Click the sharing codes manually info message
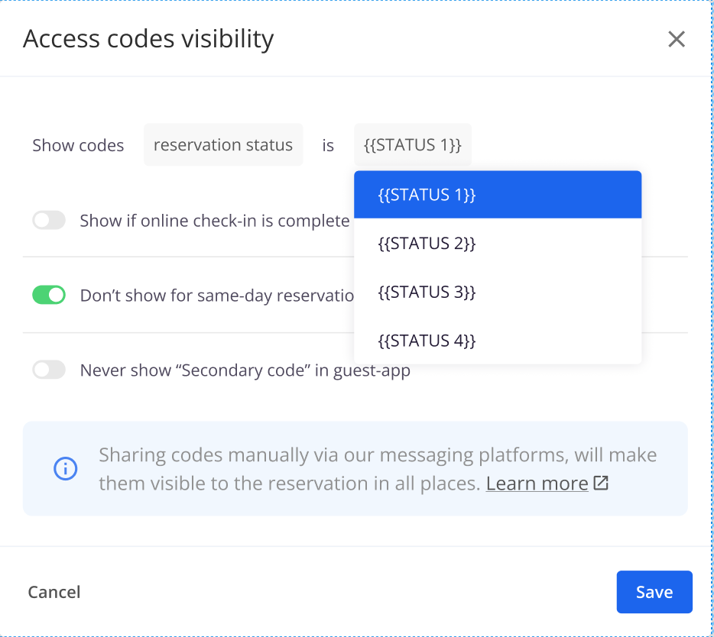The width and height of the screenshot is (714, 637). (x=378, y=456)
